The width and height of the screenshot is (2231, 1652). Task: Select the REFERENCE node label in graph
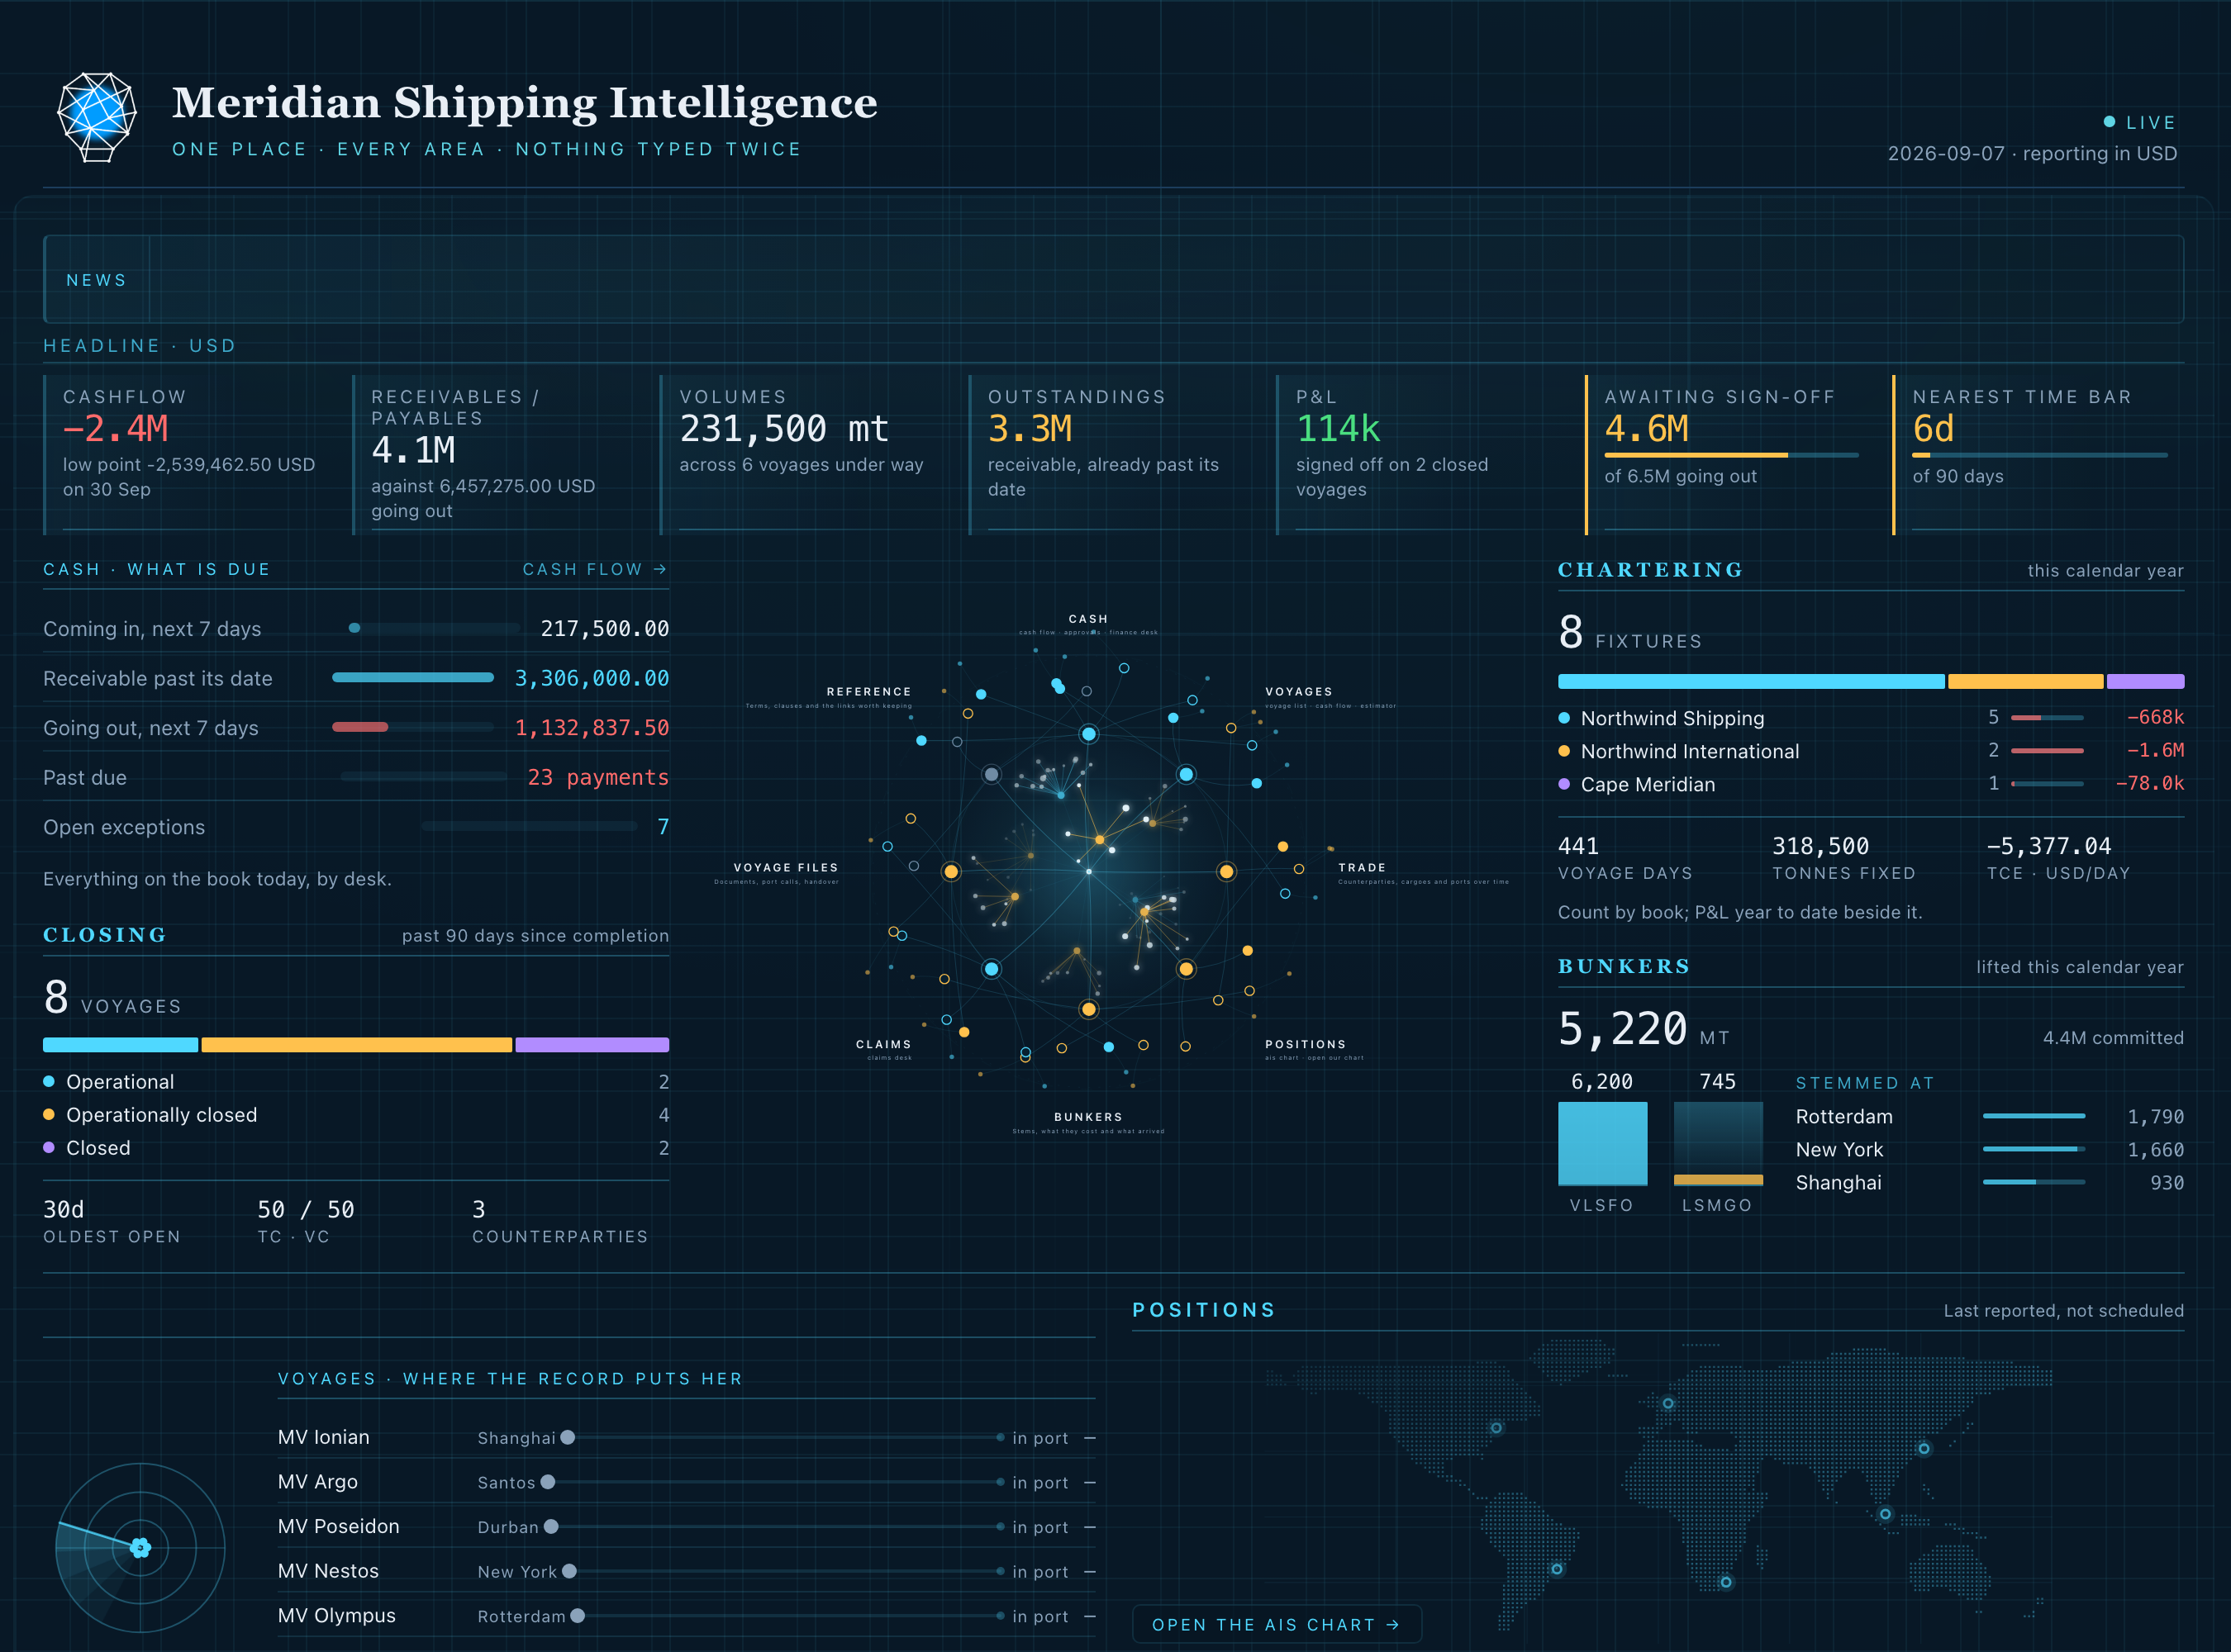click(x=868, y=691)
